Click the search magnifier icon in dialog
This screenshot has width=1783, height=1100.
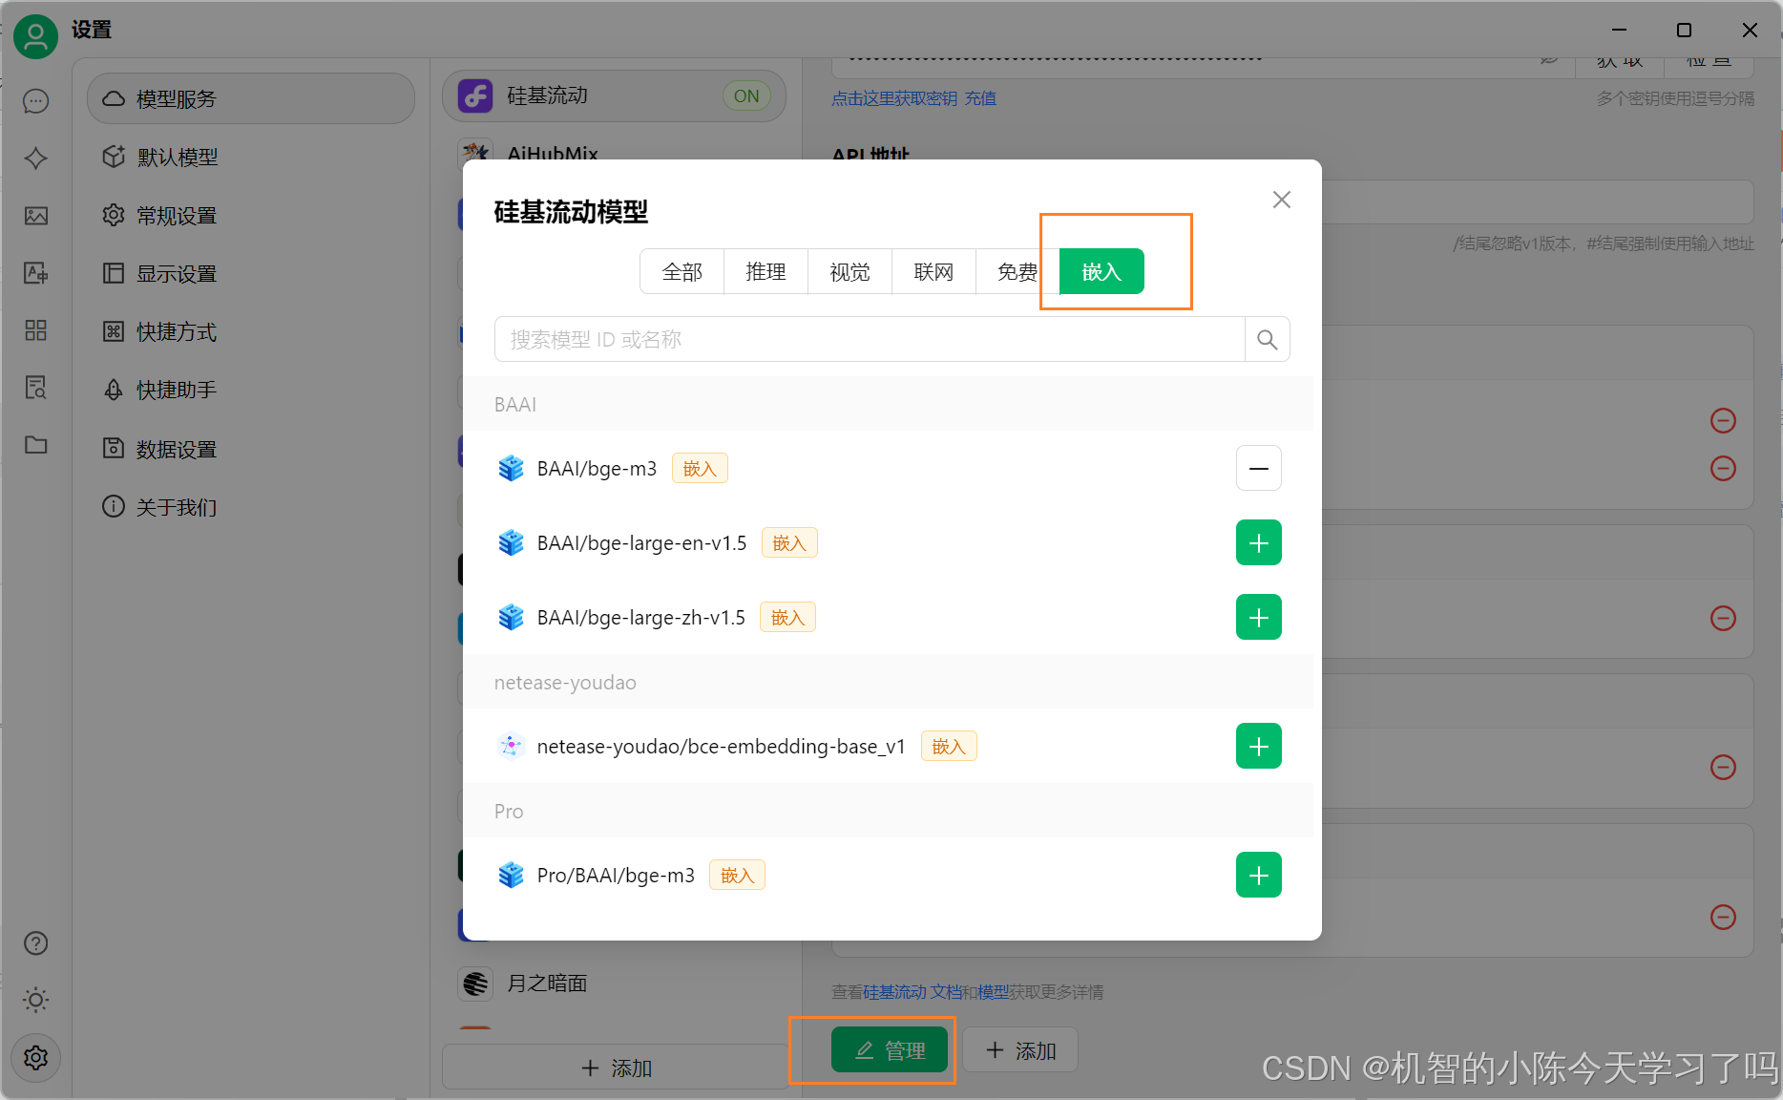(1268, 339)
